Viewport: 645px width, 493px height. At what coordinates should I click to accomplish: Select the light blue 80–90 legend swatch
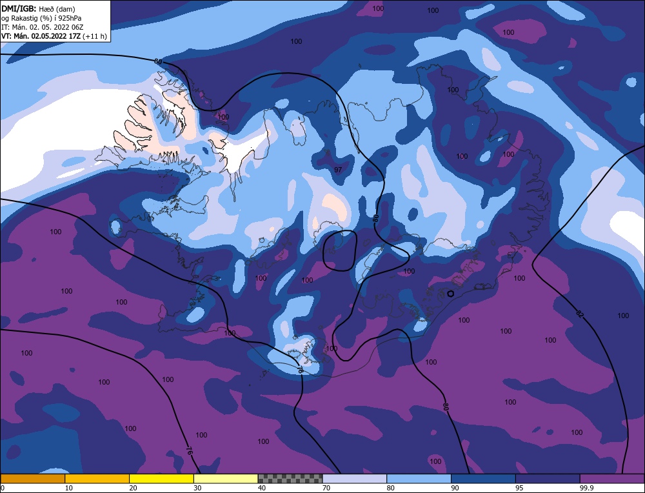click(419, 479)
